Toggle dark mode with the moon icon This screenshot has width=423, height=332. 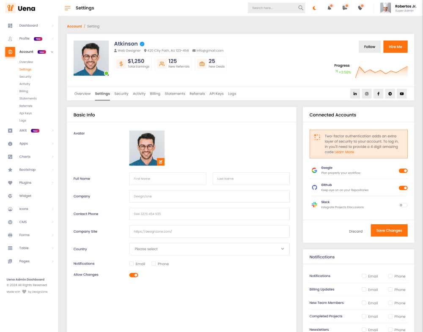(314, 8)
